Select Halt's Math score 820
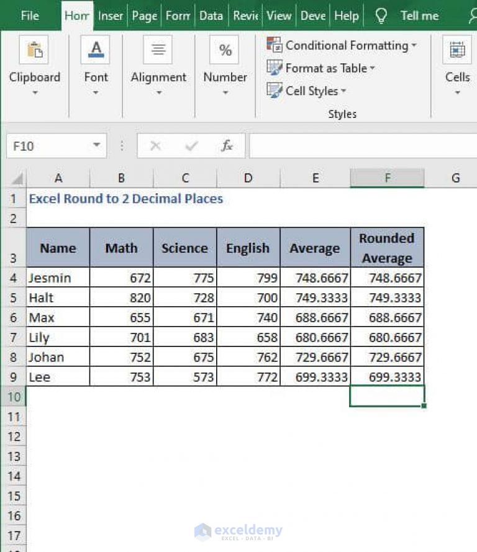Screen dimensions: 477x552 click(122, 297)
